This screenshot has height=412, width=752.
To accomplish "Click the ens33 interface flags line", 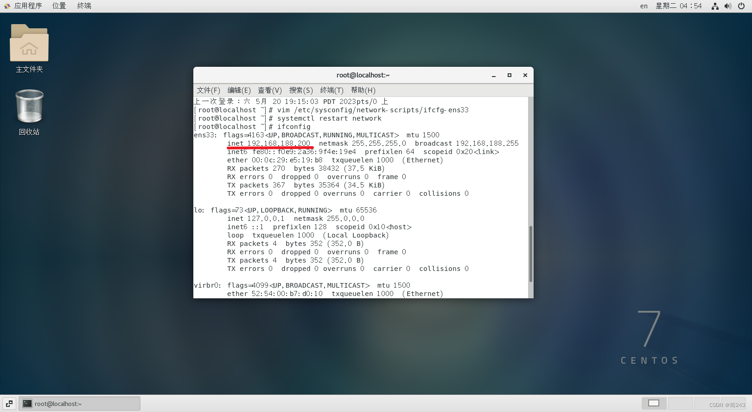I will click(x=317, y=135).
